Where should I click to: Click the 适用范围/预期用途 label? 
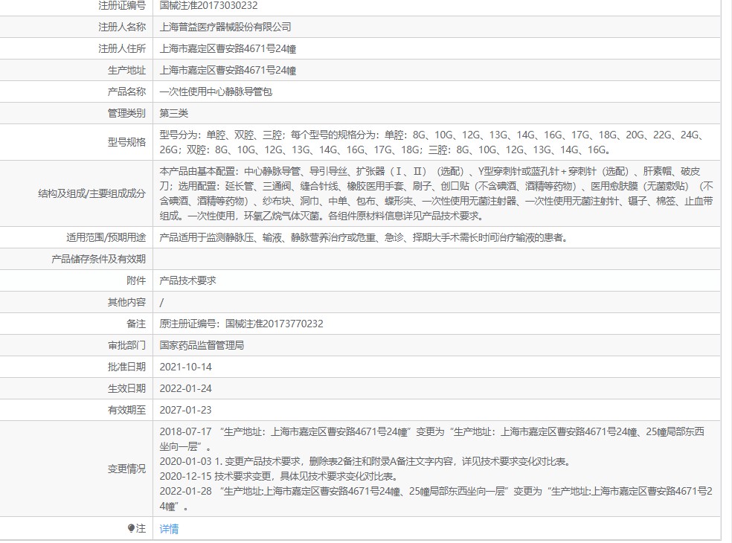click(x=106, y=237)
